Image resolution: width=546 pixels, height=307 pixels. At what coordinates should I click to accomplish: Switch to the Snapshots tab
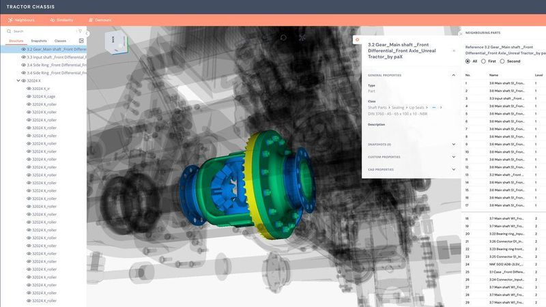point(39,41)
